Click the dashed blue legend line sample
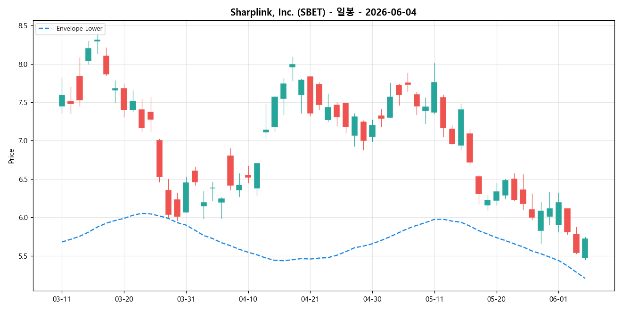This screenshot has height=311, width=622. tap(45, 29)
